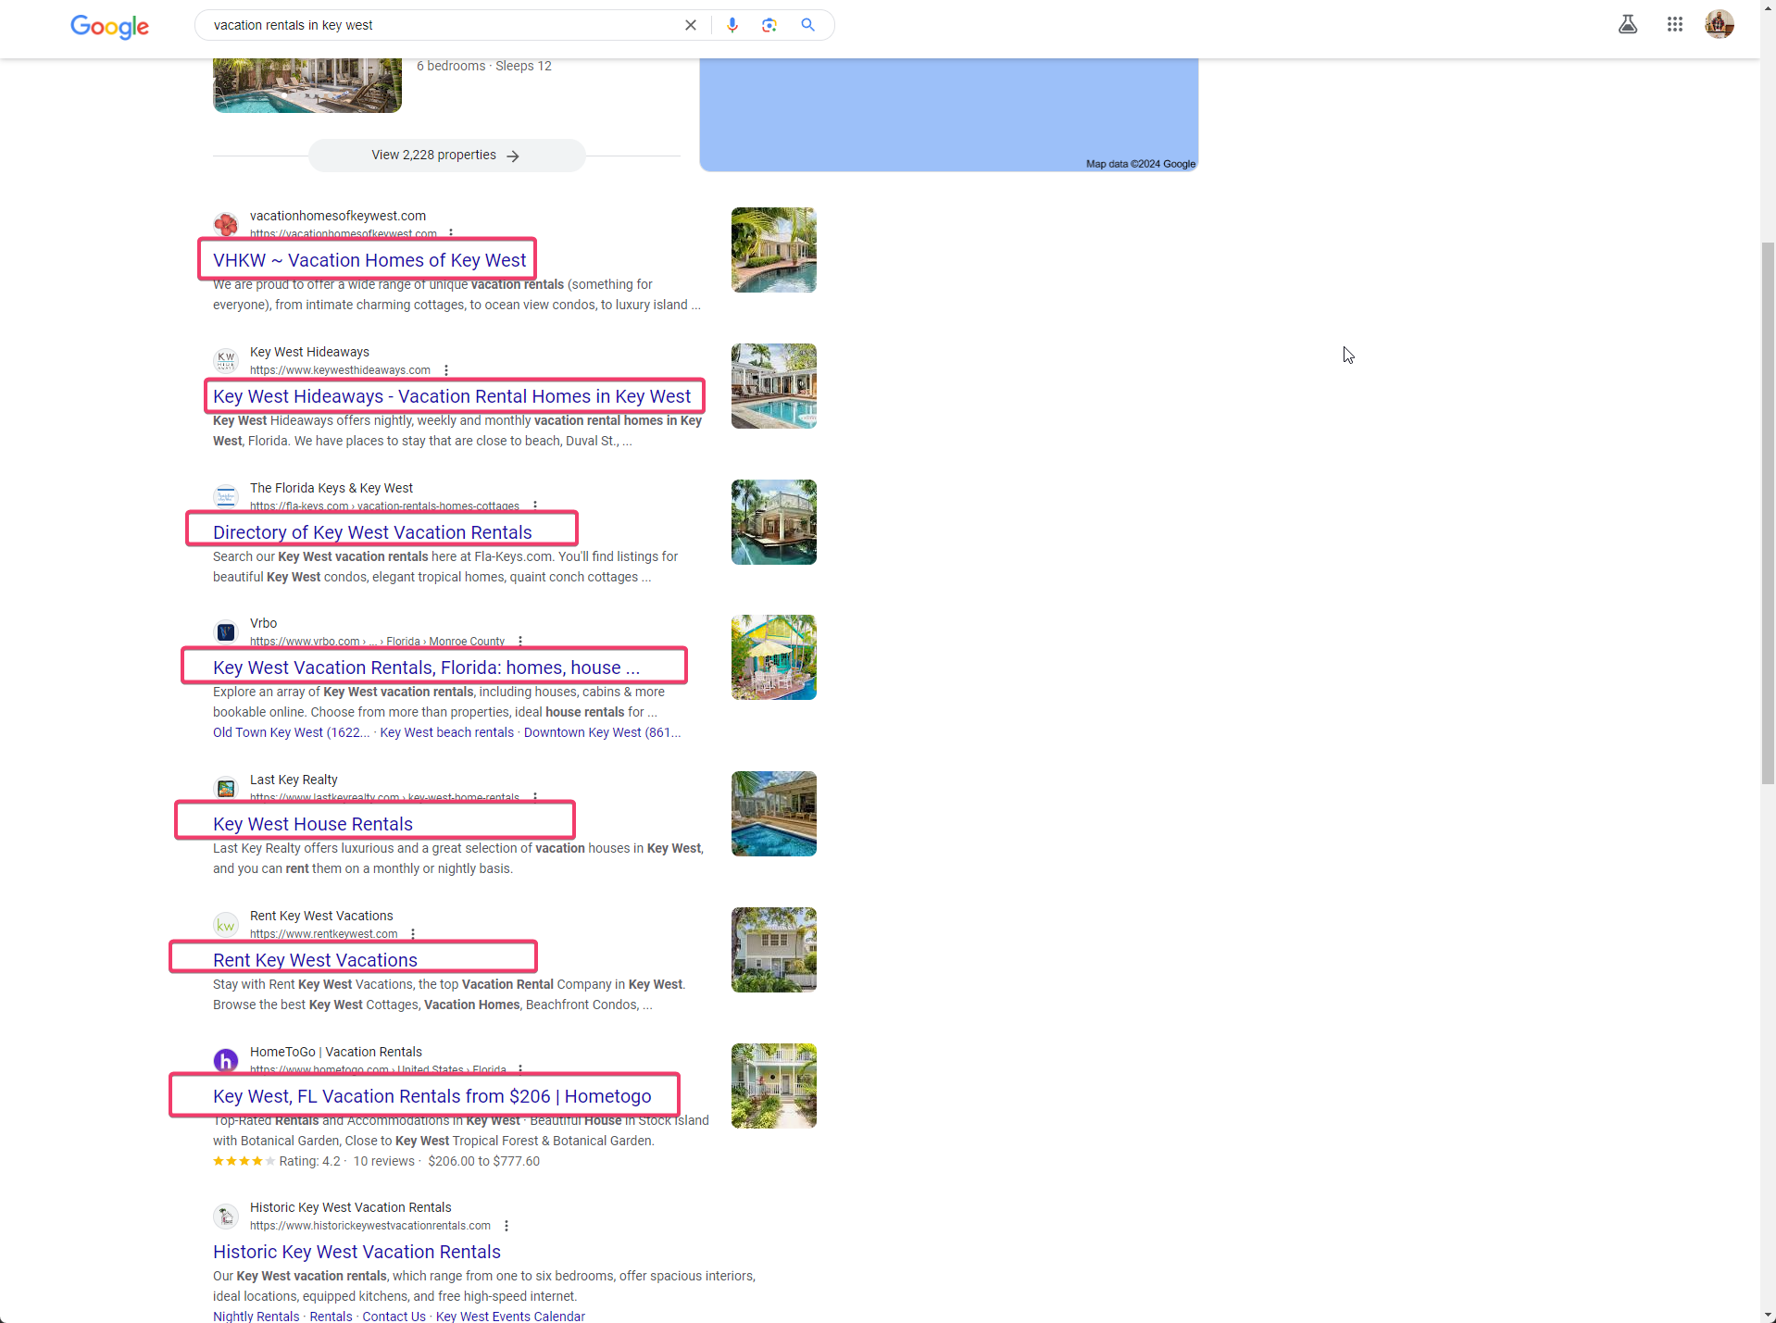Screen dimensions: 1776x1323
Task: Open Nightly Rentals sitelink
Action: (x=256, y=1316)
